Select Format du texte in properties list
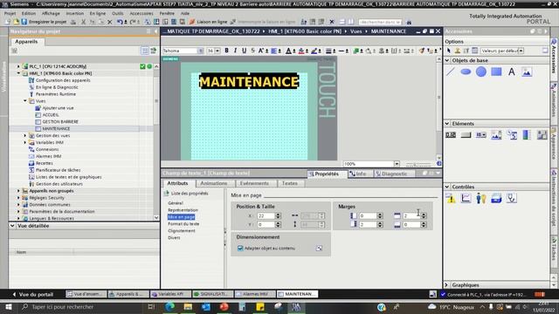Image resolution: width=559 pixels, height=314 pixels. tap(183, 224)
